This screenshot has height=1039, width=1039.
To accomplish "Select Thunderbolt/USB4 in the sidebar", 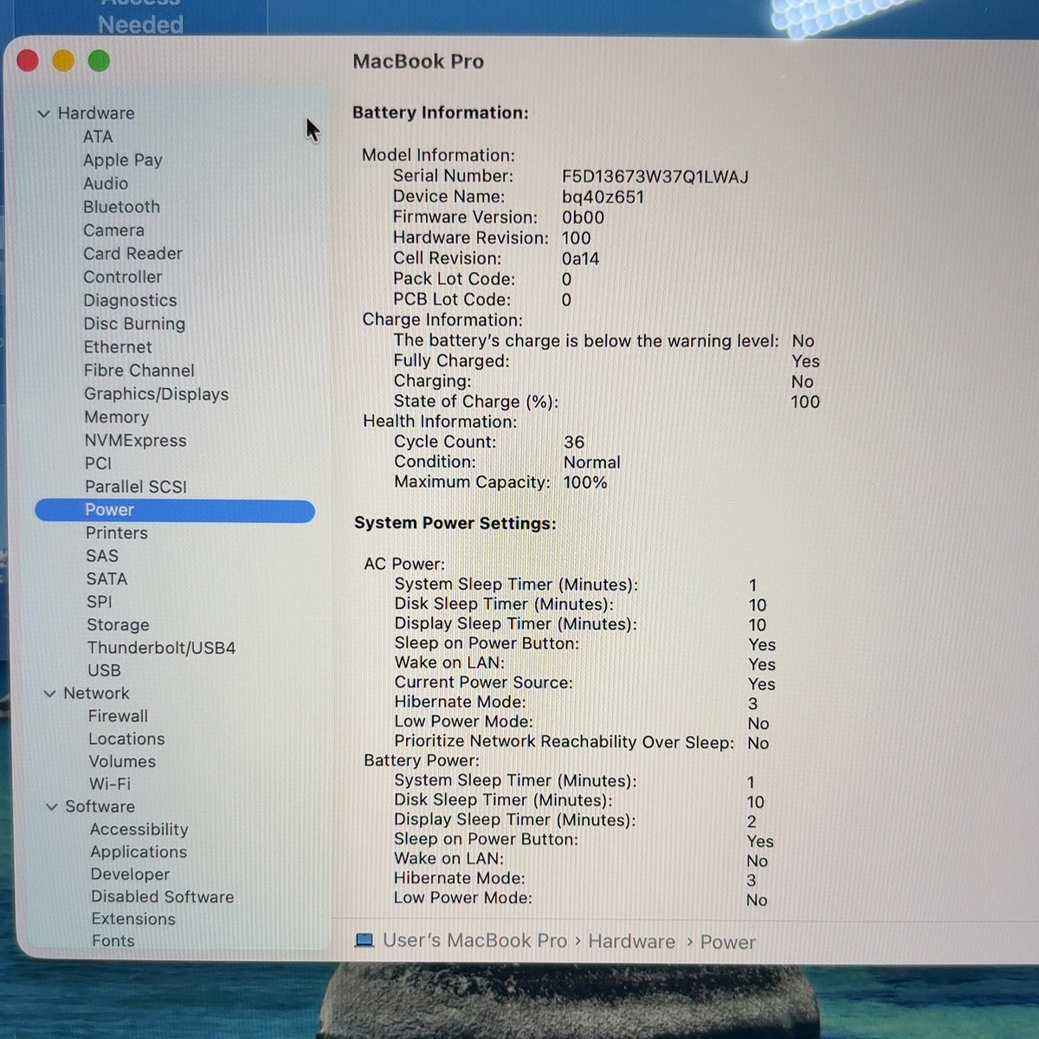I will click(x=161, y=648).
